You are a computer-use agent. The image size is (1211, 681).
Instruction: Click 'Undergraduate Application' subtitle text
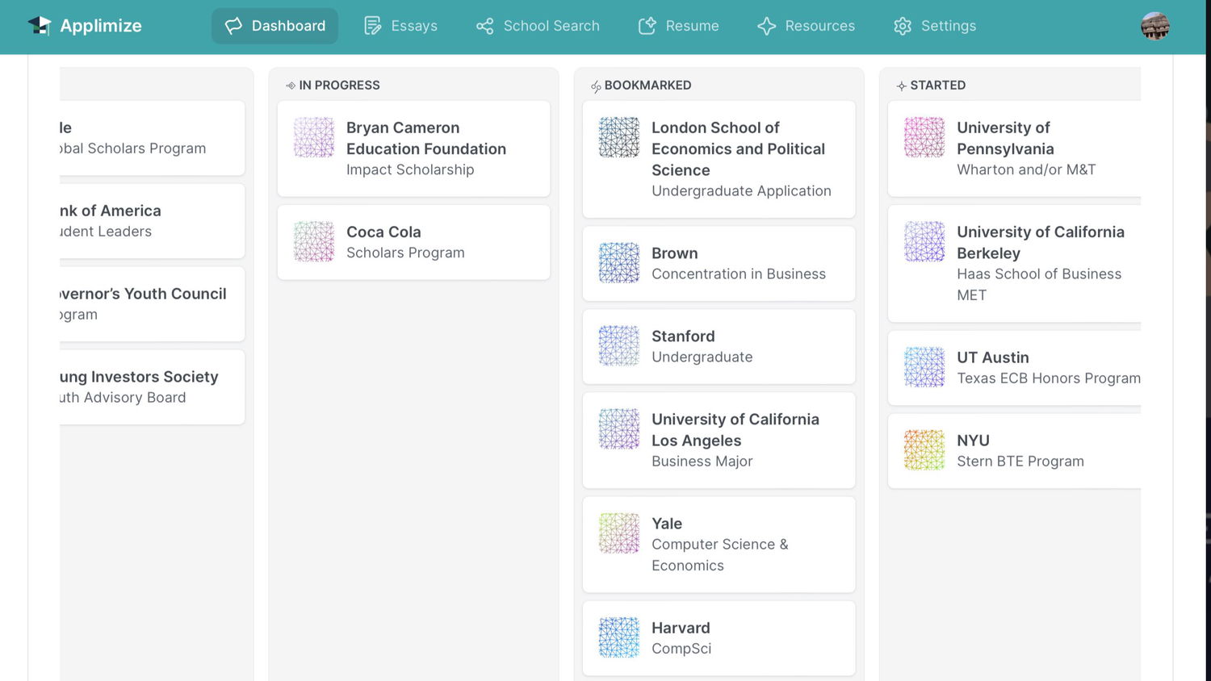coord(741,190)
